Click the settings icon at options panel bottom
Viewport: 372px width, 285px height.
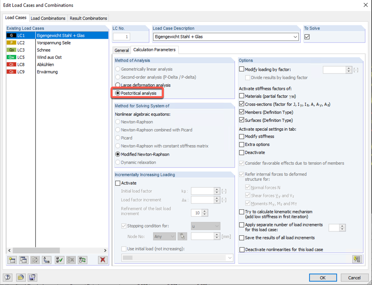(x=357, y=259)
